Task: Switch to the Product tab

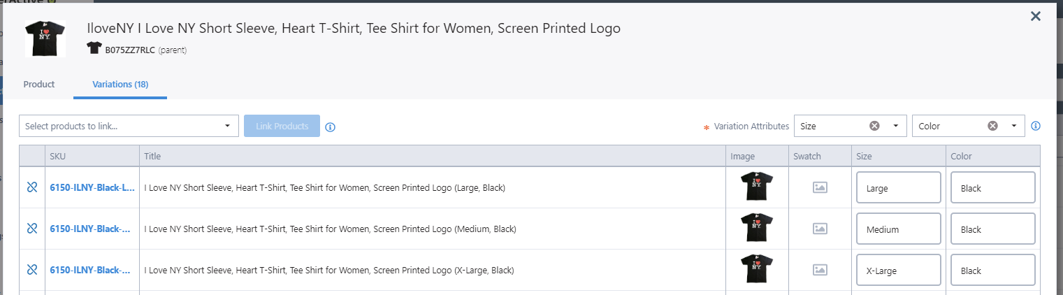Action: 39,84
